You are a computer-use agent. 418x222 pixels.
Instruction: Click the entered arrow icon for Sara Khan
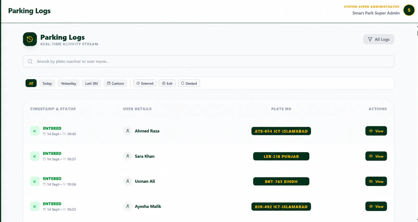point(35,156)
